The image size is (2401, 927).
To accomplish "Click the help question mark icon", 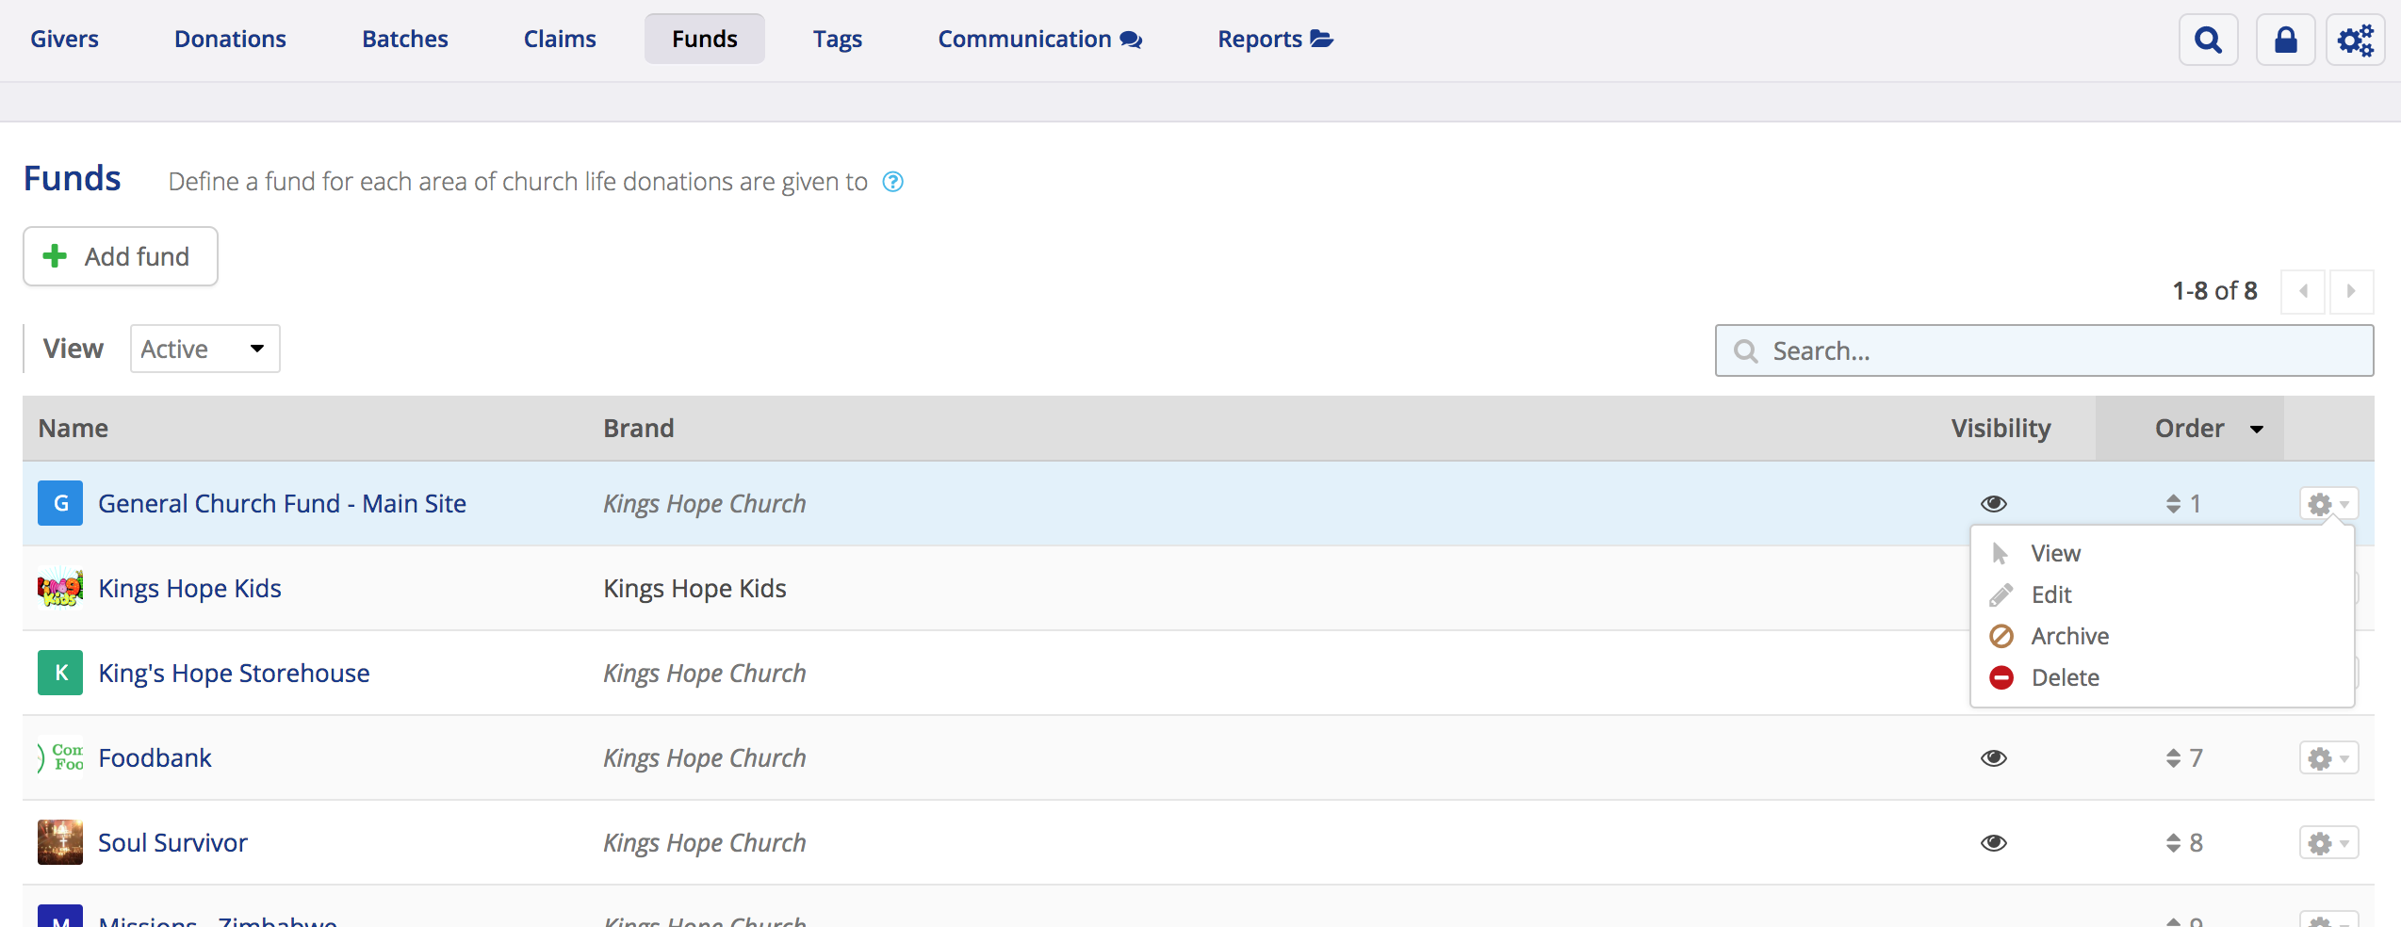I will click(892, 182).
